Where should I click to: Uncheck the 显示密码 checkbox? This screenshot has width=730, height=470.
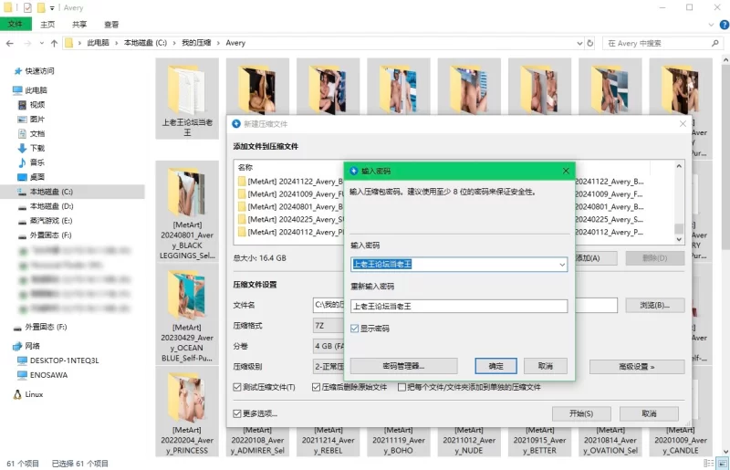click(355, 329)
